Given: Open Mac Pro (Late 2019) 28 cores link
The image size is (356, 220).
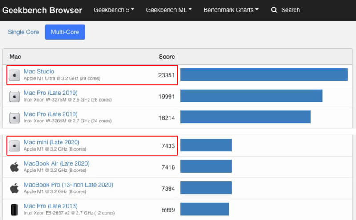Looking at the screenshot, I should [x=51, y=93].
